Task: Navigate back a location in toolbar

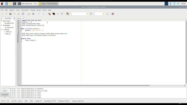Action: point(39,14)
